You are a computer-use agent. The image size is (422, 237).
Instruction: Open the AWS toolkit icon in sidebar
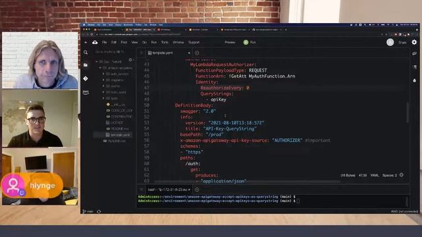pyautogui.click(x=86, y=92)
